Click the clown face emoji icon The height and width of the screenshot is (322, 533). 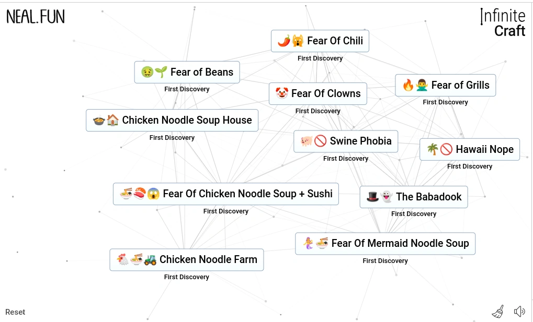point(282,93)
